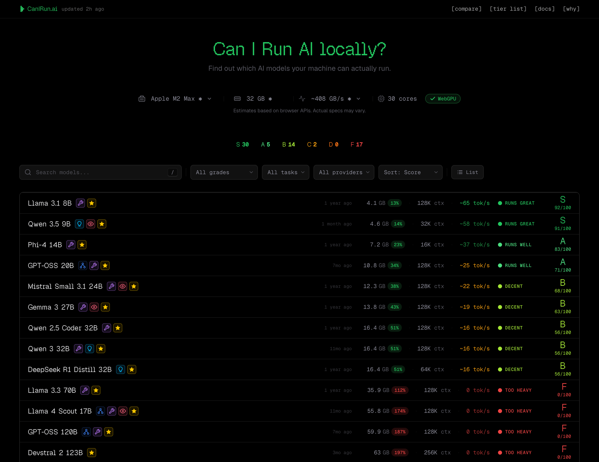Click the star icon beside Llama 3.1 8B
Screen dimensions: 599x462
[92, 203]
